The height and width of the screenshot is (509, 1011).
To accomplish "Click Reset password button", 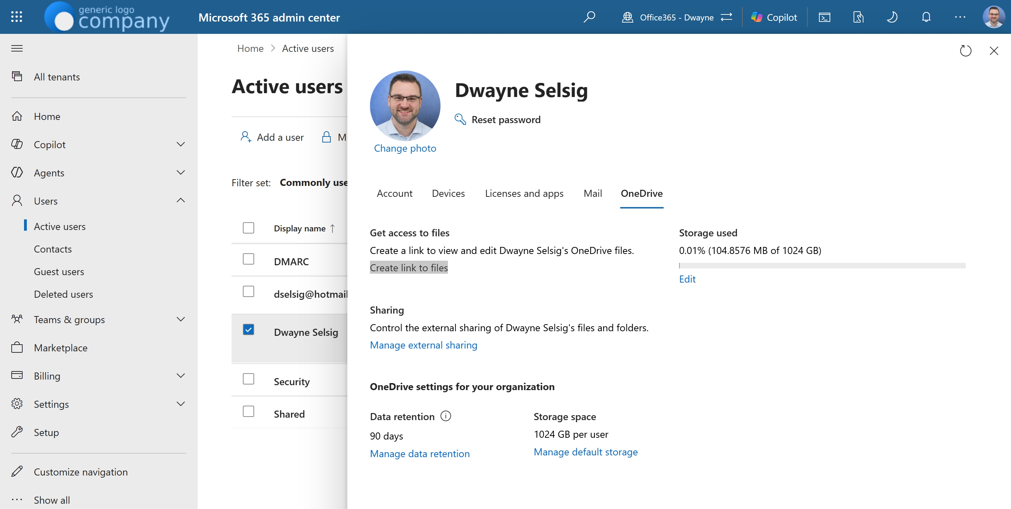I will point(497,119).
